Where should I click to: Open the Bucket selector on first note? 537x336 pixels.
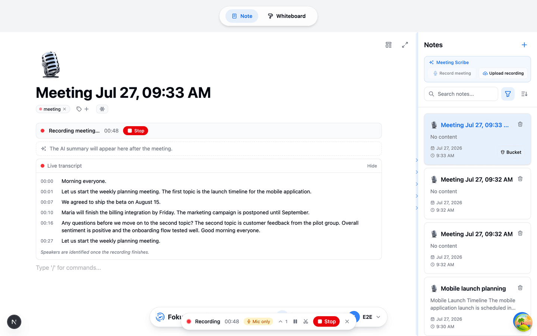pyautogui.click(x=511, y=152)
